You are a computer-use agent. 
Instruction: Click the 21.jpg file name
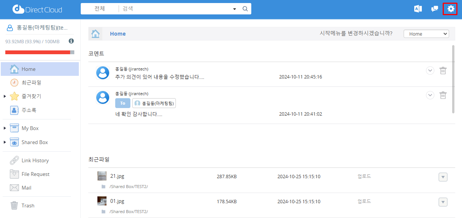117,176
